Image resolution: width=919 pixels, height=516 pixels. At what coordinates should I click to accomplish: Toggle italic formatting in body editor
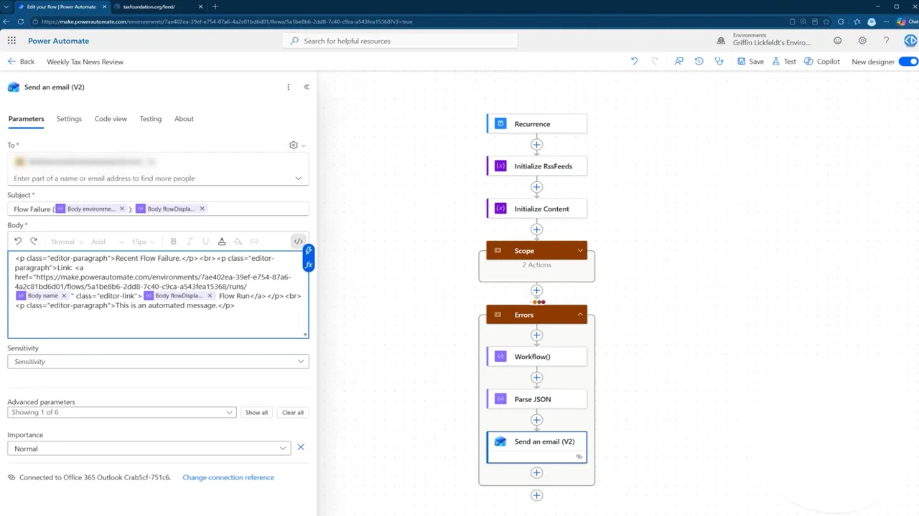point(190,242)
